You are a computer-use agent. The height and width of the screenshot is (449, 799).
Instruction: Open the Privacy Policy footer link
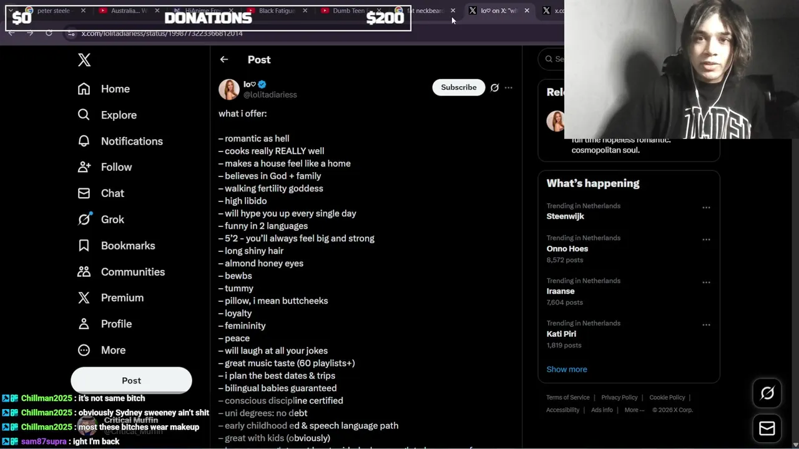point(619,398)
